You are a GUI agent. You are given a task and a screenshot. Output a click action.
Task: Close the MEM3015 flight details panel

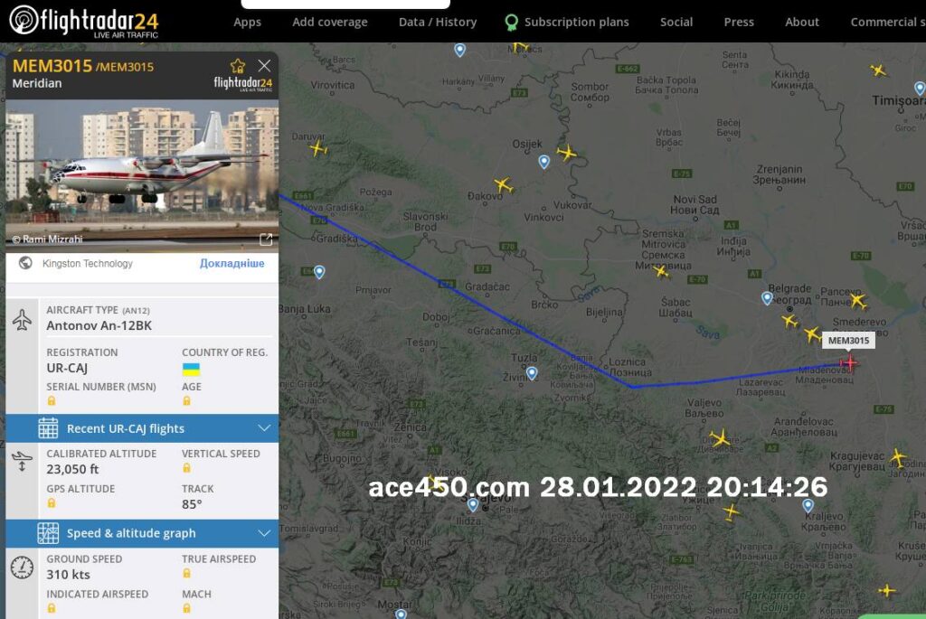click(x=264, y=66)
